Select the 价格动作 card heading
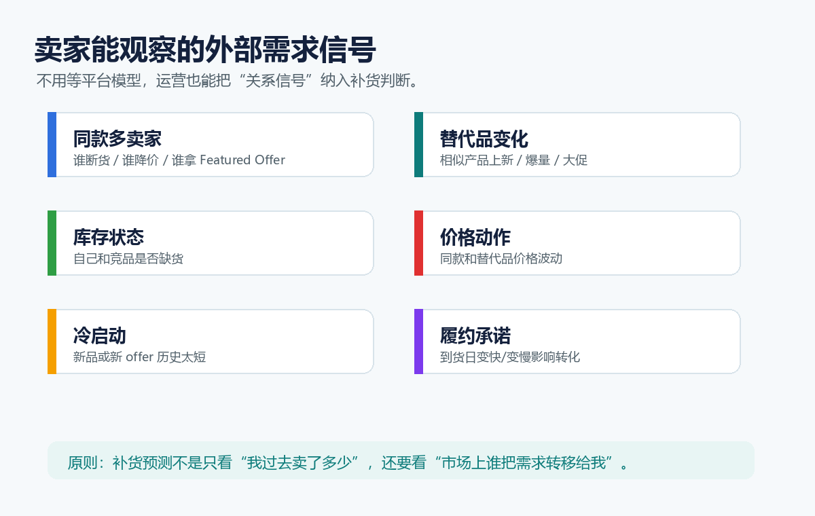Viewport: 815px width, 516px height. pos(475,237)
